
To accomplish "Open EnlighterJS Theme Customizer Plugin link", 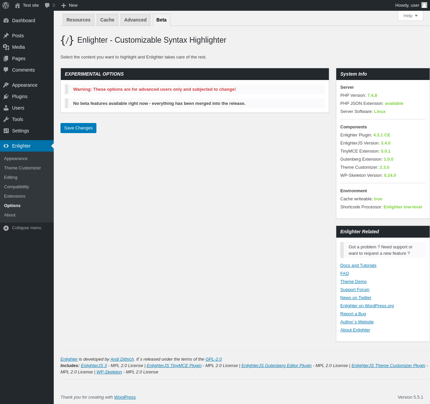I will (x=388, y=366).
